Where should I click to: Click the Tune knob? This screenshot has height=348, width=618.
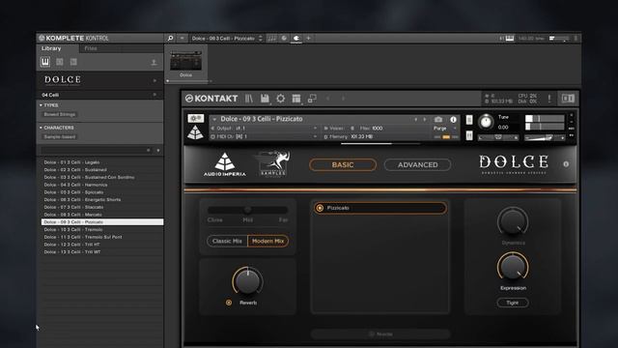click(486, 122)
